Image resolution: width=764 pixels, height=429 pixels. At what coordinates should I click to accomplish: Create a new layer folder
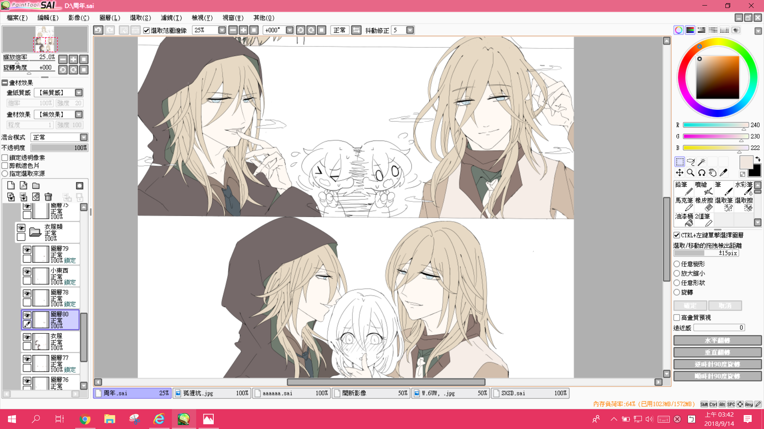pos(36,186)
